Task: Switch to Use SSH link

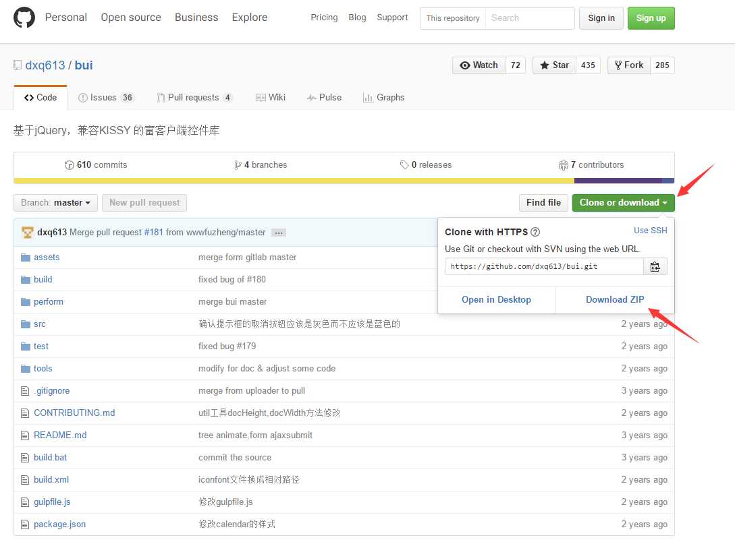Action: tap(650, 231)
